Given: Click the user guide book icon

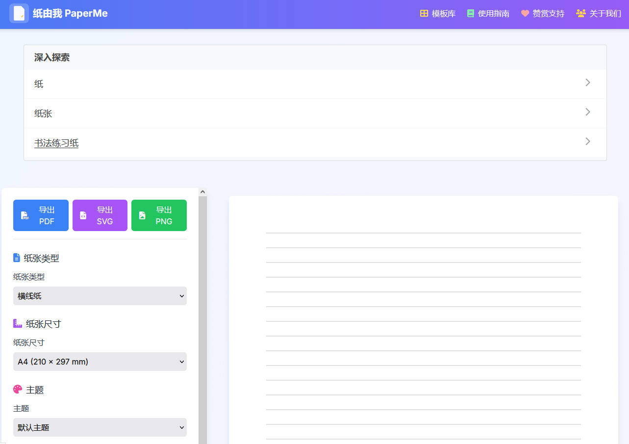Looking at the screenshot, I should click(x=471, y=13).
